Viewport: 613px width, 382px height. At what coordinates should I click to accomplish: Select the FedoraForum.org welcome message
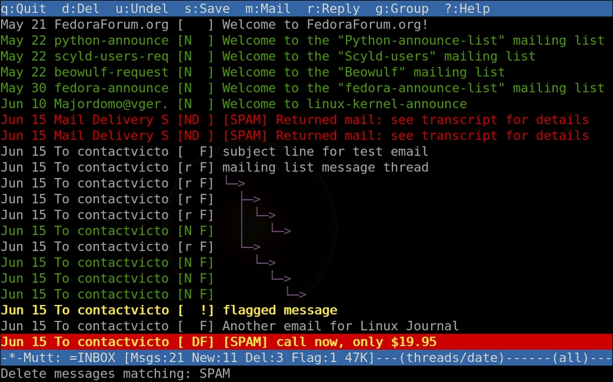pos(306,25)
